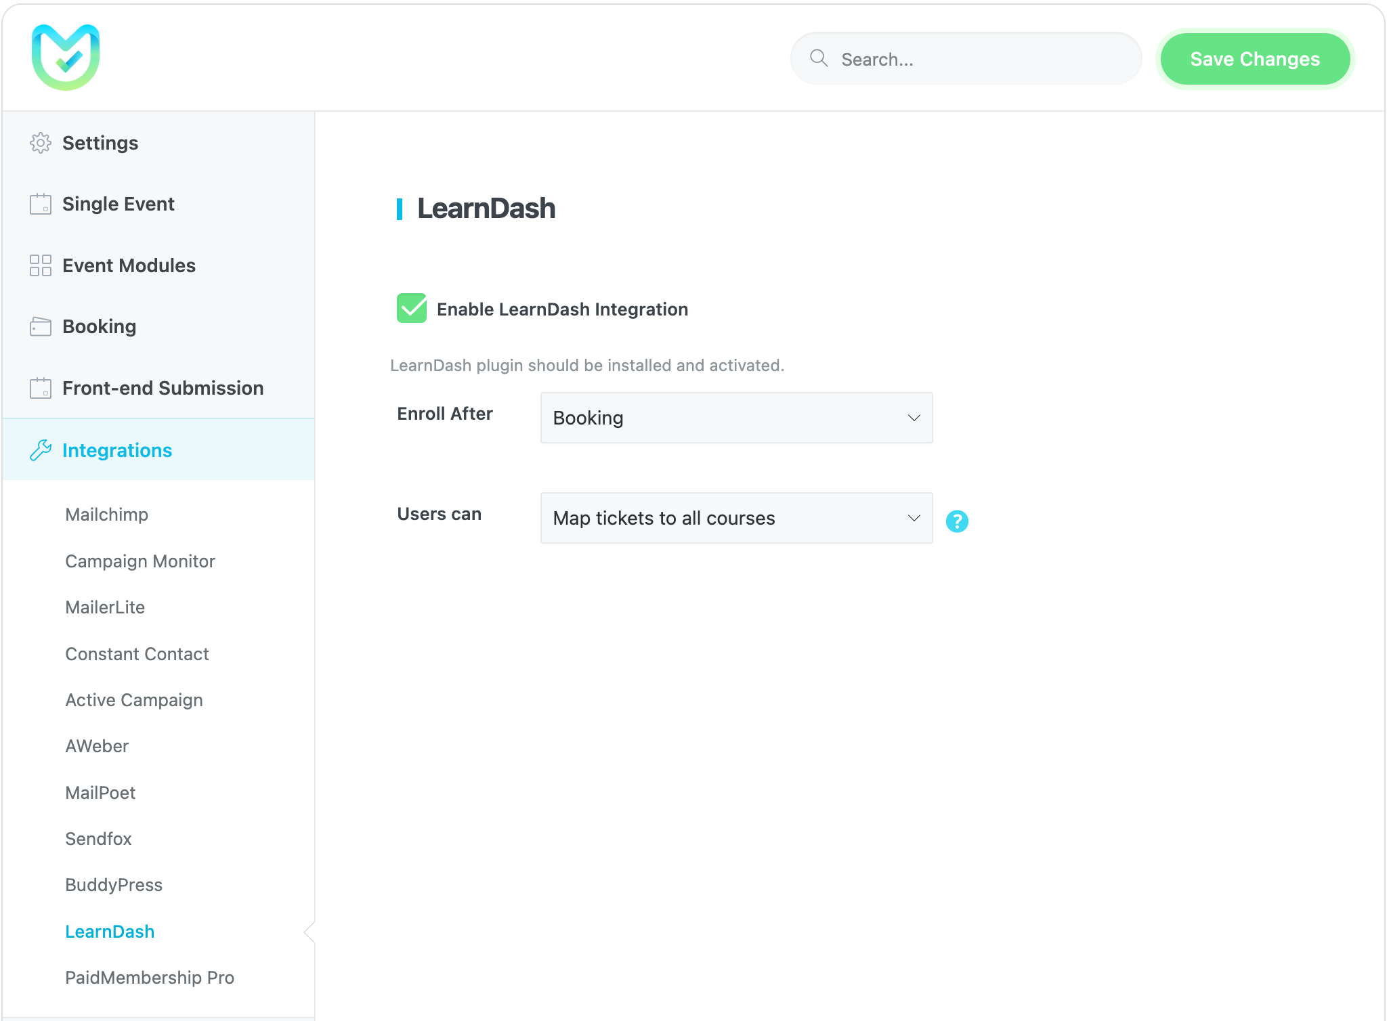
Task: Open the Users can dropdown
Action: [735, 518]
